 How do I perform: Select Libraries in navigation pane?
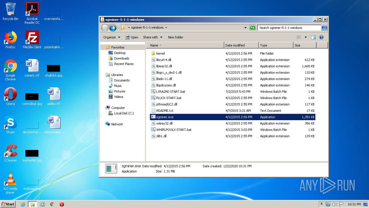(114, 75)
